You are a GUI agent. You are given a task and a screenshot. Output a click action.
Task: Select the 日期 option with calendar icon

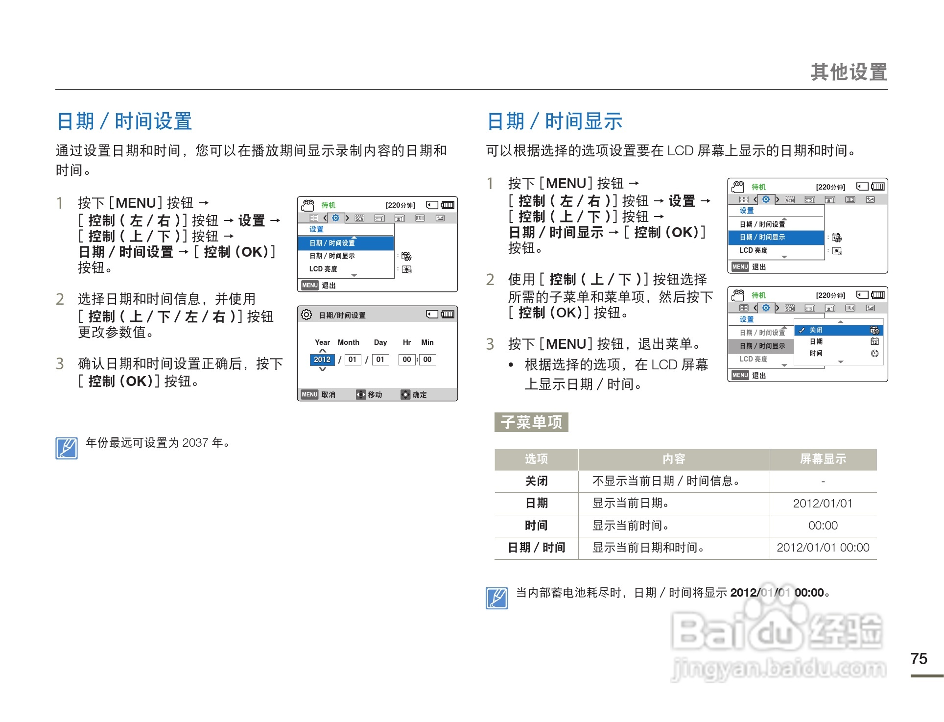[x=816, y=342]
